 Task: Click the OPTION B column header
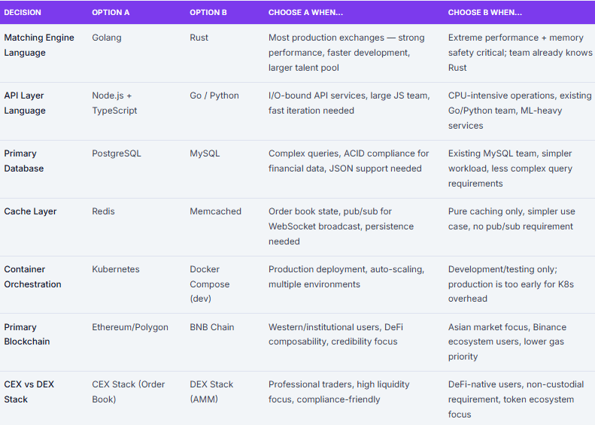click(x=208, y=13)
